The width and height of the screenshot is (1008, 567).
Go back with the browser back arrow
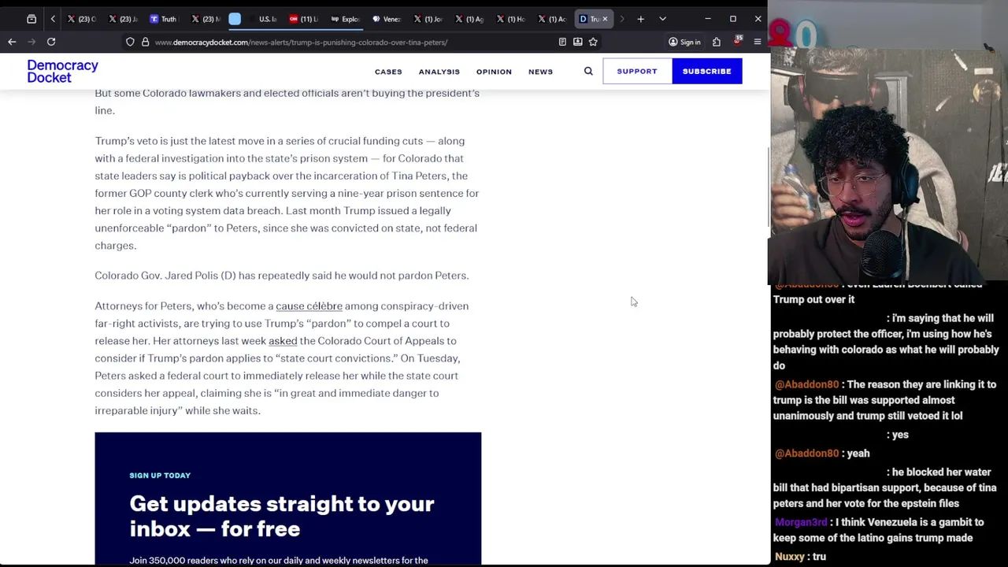coord(12,42)
